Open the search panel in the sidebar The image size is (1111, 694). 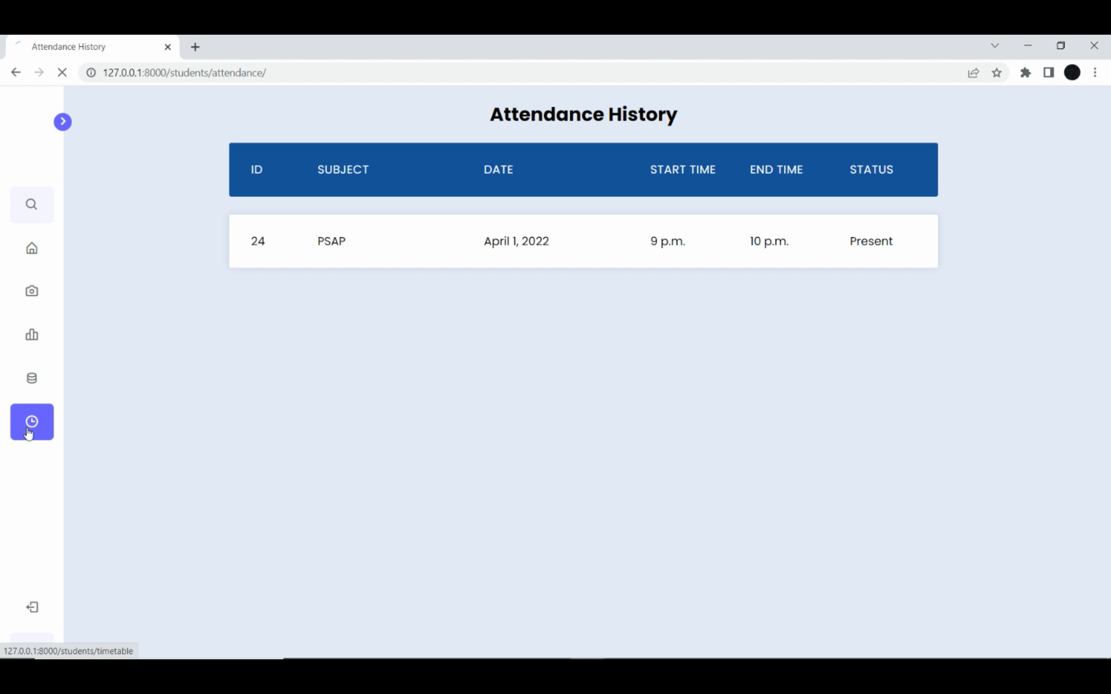click(x=31, y=204)
